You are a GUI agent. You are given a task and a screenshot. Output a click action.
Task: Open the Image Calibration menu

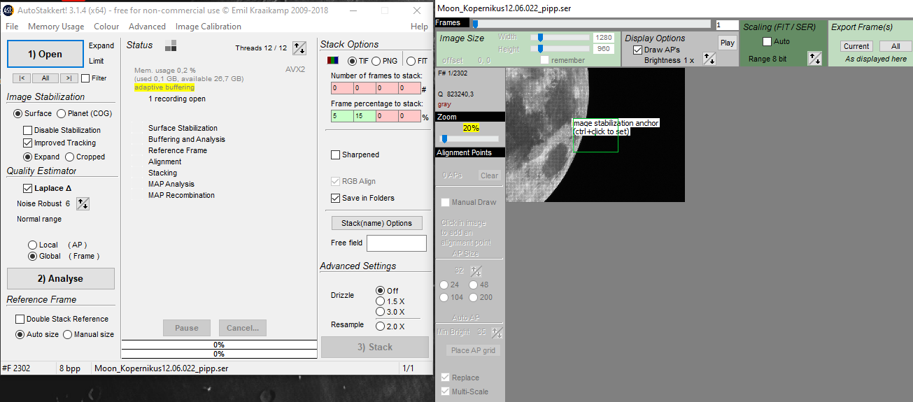pos(208,27)
